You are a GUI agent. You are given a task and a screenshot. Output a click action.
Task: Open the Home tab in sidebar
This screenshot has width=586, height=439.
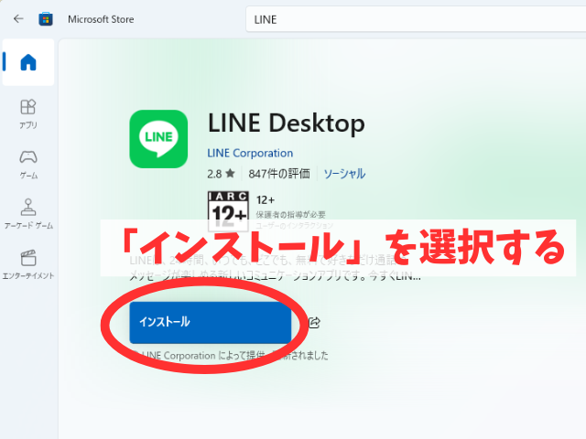tap(28, 62)
